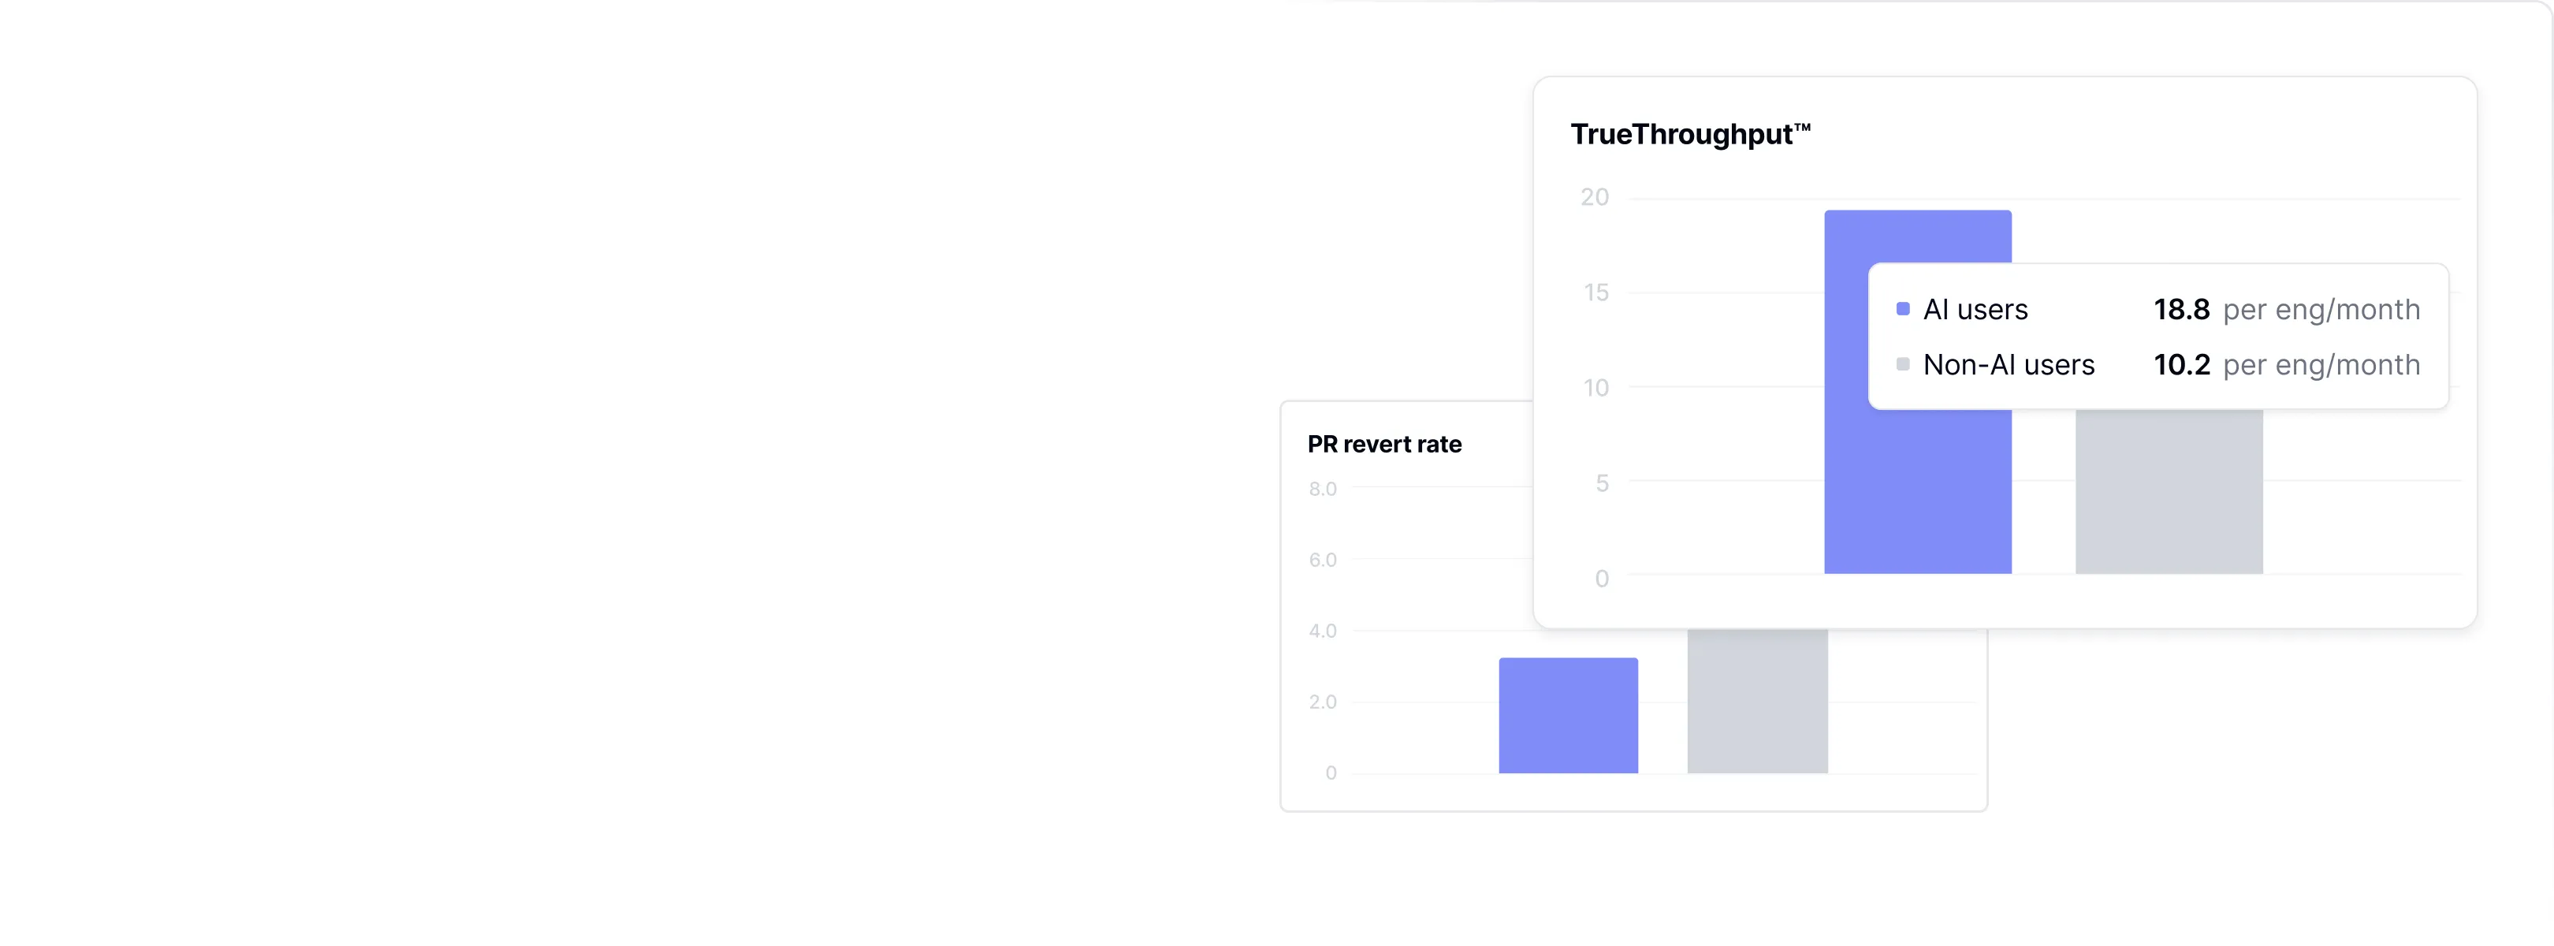The width and height of the screenshot is (2554, 946).
Task: Click the 10 label on TrueThroughput axis
Action: pyautogui.click(x=1595, y=388)
